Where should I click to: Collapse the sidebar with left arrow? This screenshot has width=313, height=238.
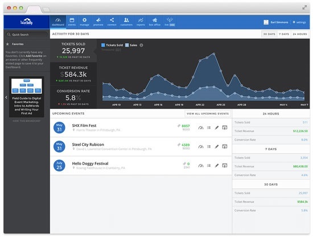tap(6, 97)
